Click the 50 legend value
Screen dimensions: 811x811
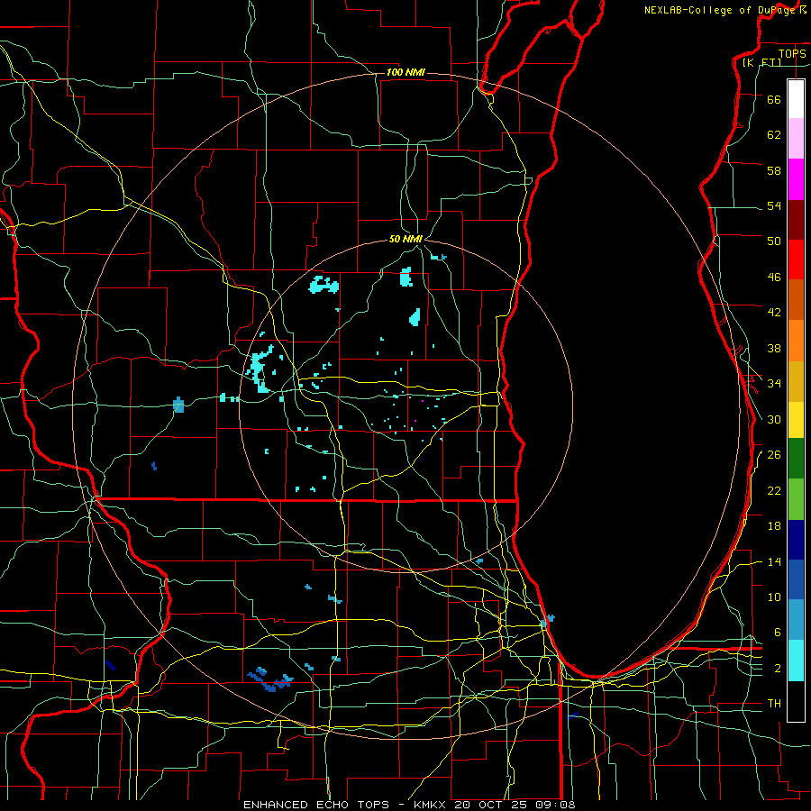pyautogui.click(x=774, y=241)
